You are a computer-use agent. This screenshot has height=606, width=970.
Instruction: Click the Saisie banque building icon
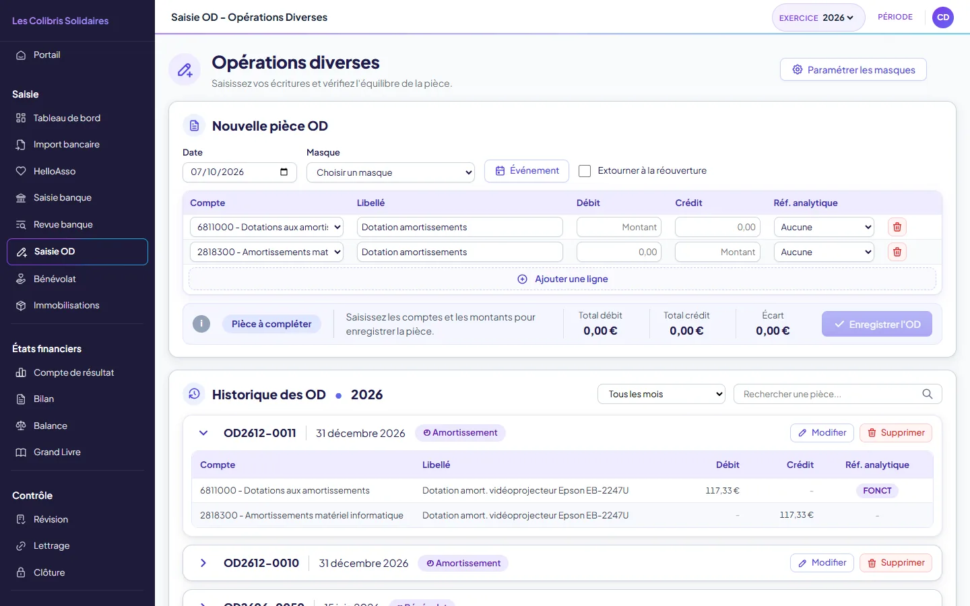pos(21,198)
